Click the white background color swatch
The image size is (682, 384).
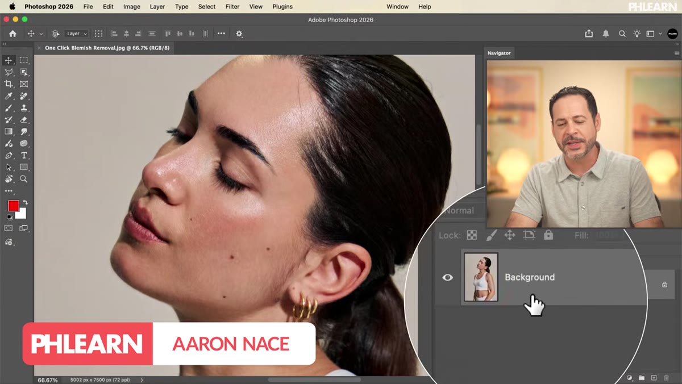pyautogui.click(x=22, y=215)
